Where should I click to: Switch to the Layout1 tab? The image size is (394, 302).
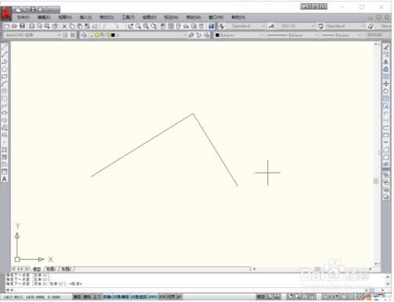point(50,269)
